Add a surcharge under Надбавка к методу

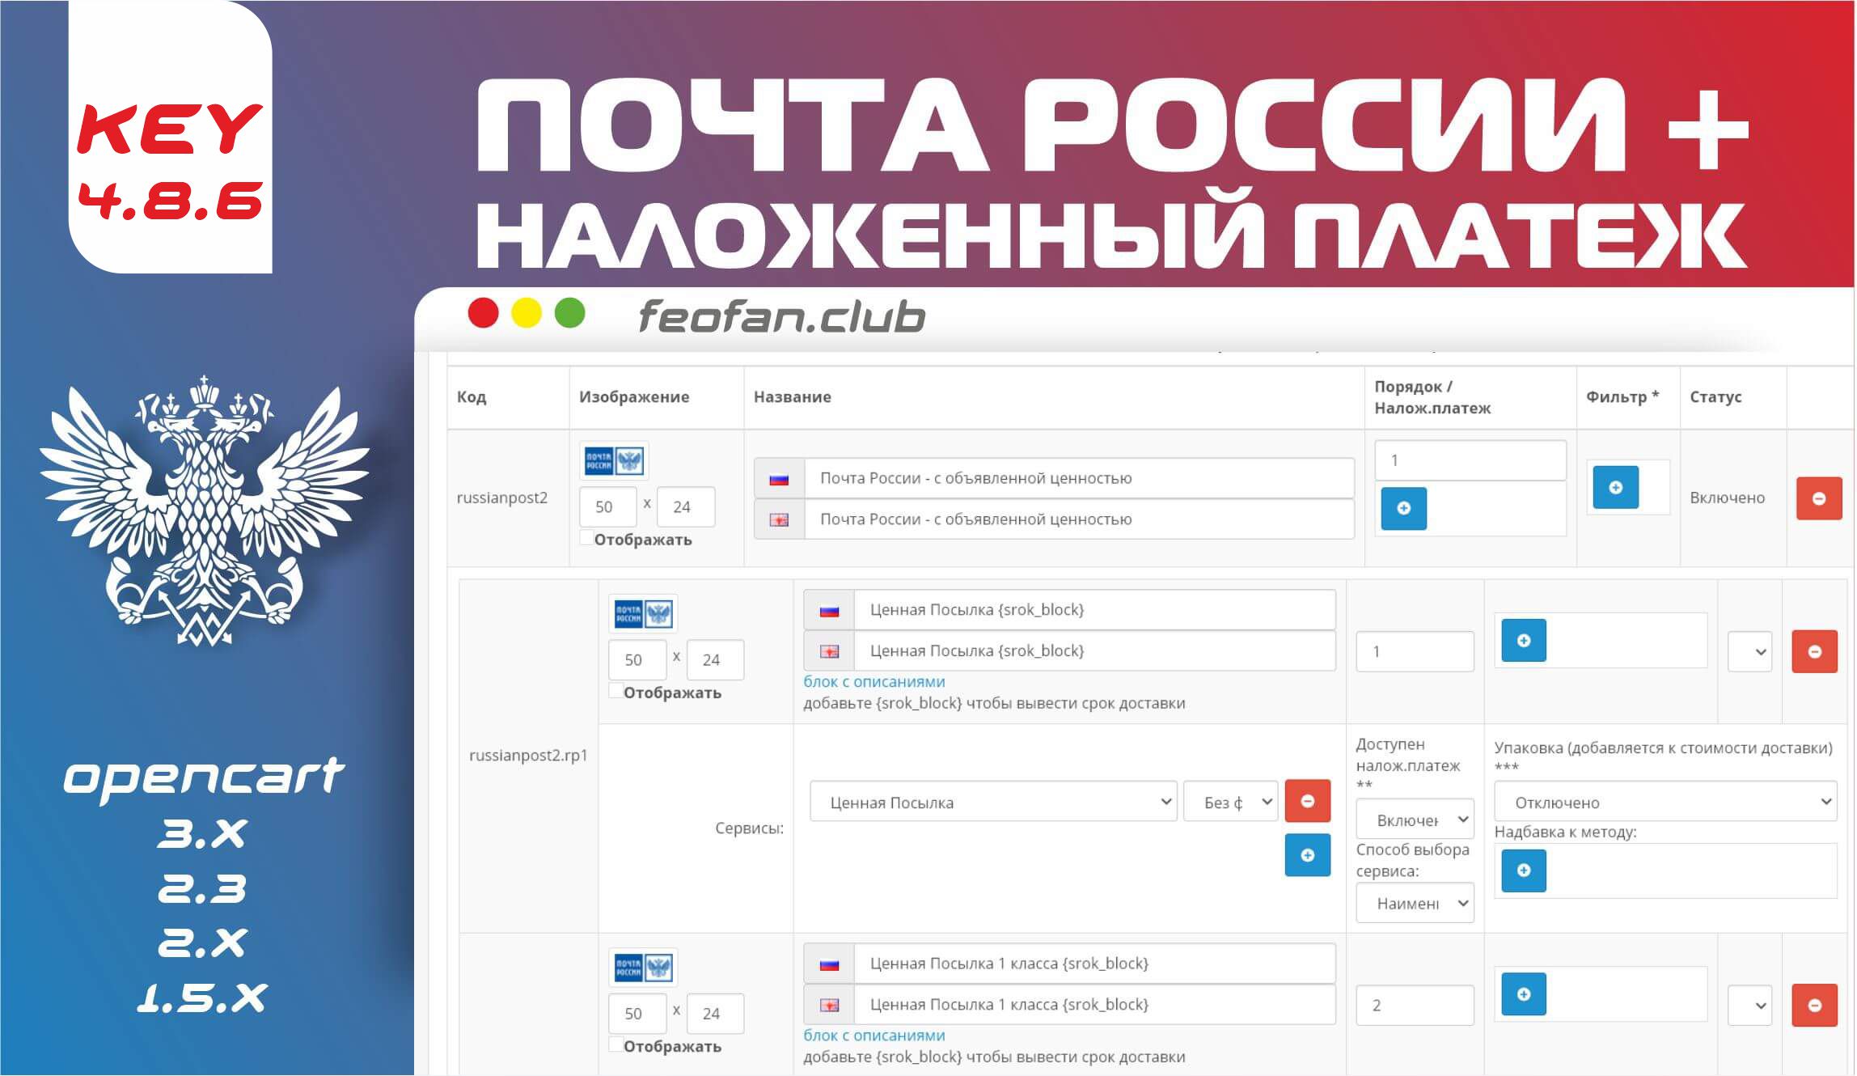coord(1524,871)
